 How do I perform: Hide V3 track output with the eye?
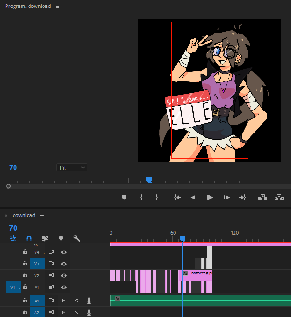pos(64,264)
